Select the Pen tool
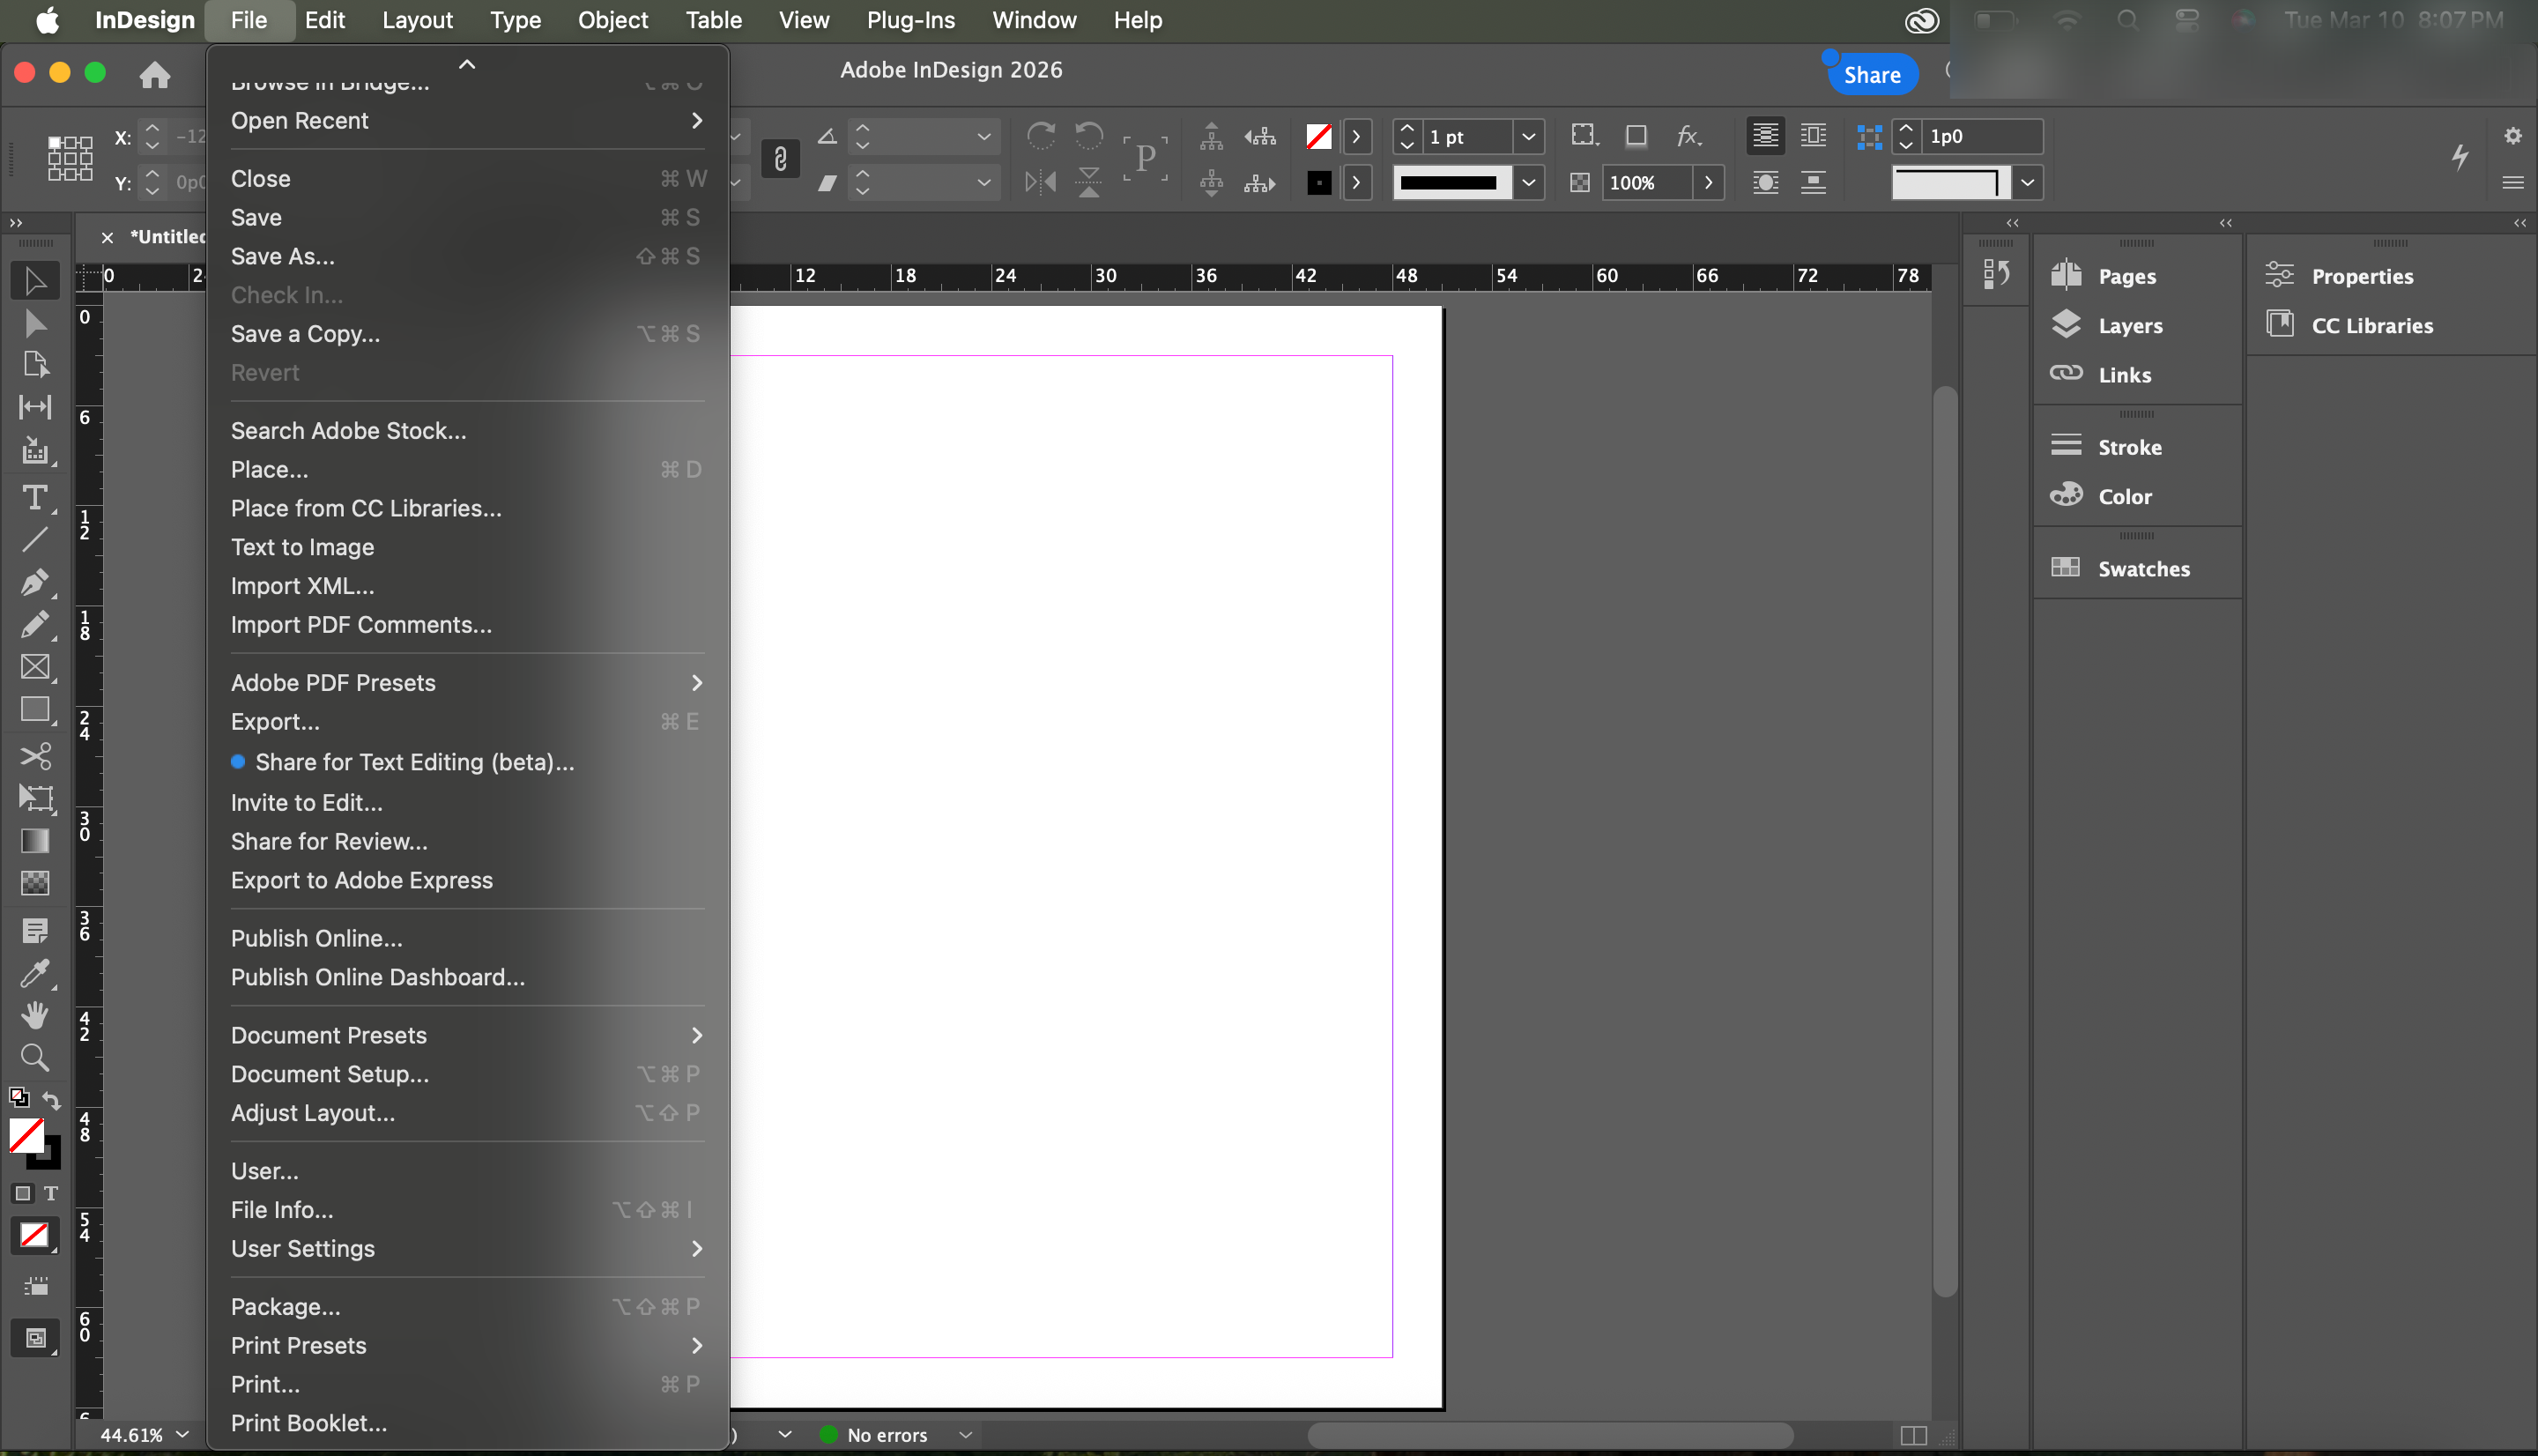2538x1456 pixels. point(34,582)
